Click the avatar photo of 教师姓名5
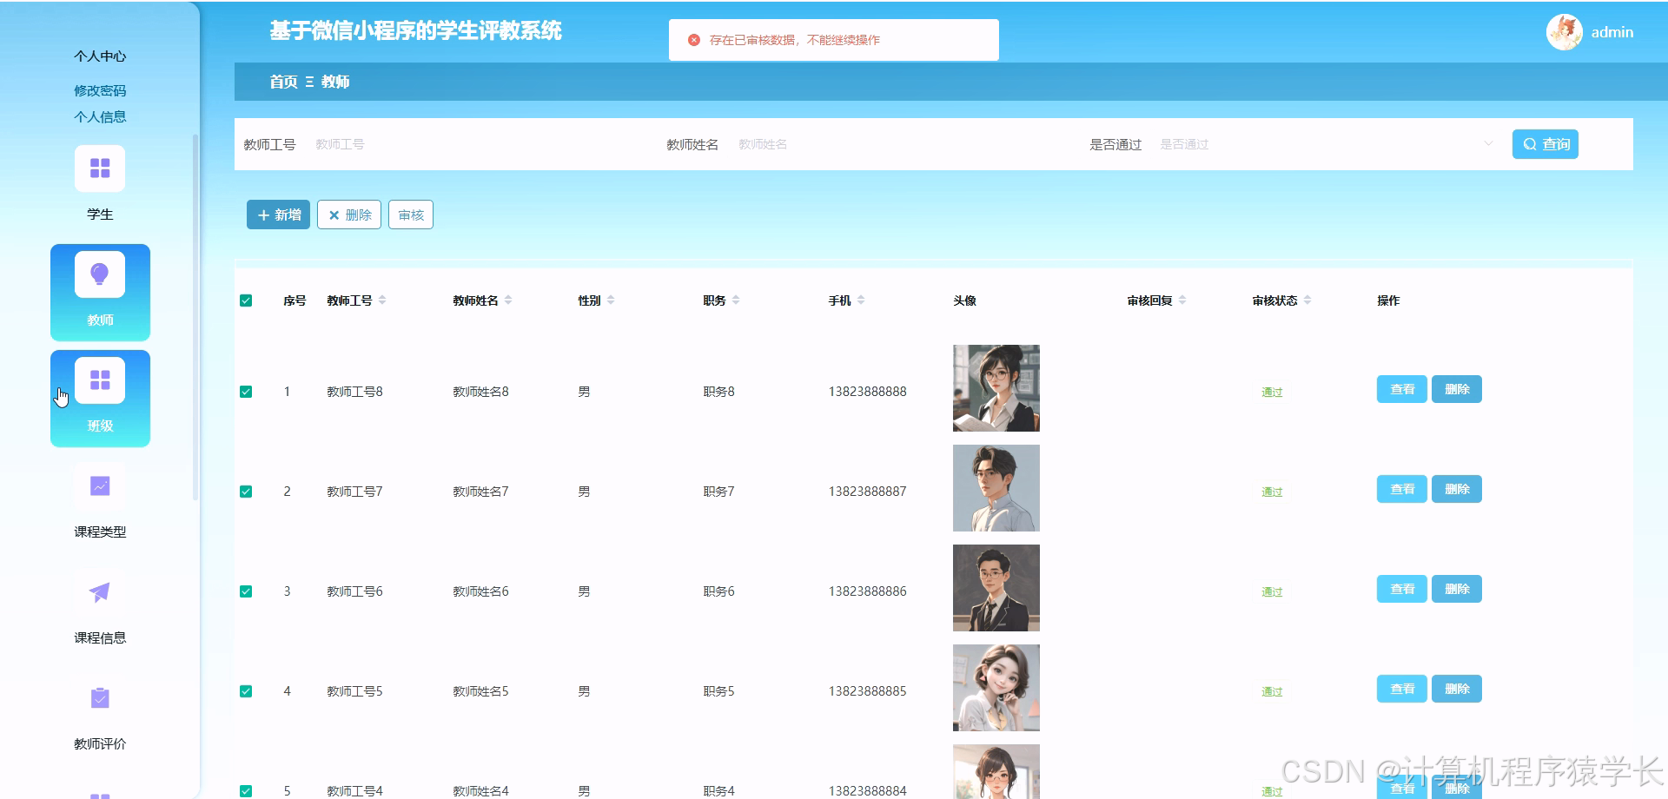Image resolution: width=1668 pixels, height=799 pixels. pyautogui.click(x=996, y=687)
